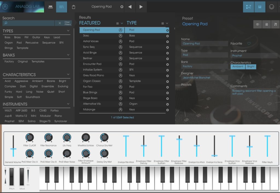
Task: Click Arturia badge on 3osc row
Action: pyautogui.click(x=121, y=36)
